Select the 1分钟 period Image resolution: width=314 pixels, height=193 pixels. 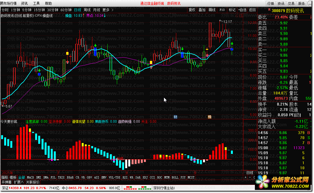15,10
